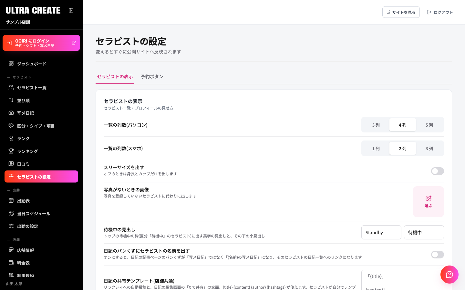Click the 写メ日記 camera icon

(x=11, y=113)
